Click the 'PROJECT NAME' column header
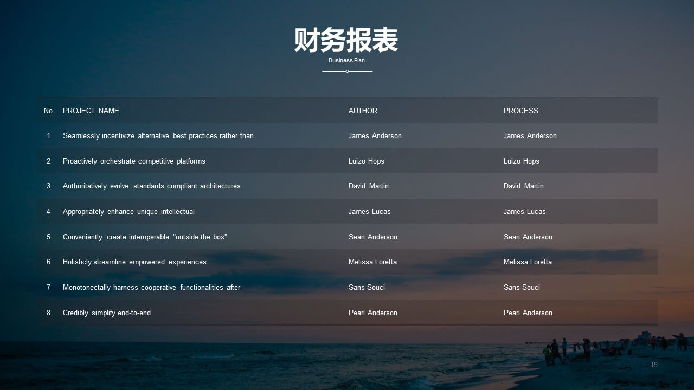The width and height of the screenshot is (694, 390). point(91,110)
